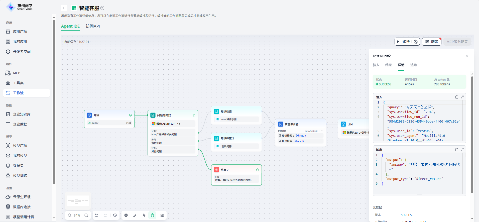Zoom in the workflow canvas
Screen dimensions: 479x222
86,215
